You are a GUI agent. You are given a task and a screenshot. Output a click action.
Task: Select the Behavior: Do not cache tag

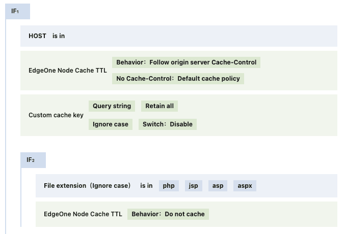pos(168,214)
